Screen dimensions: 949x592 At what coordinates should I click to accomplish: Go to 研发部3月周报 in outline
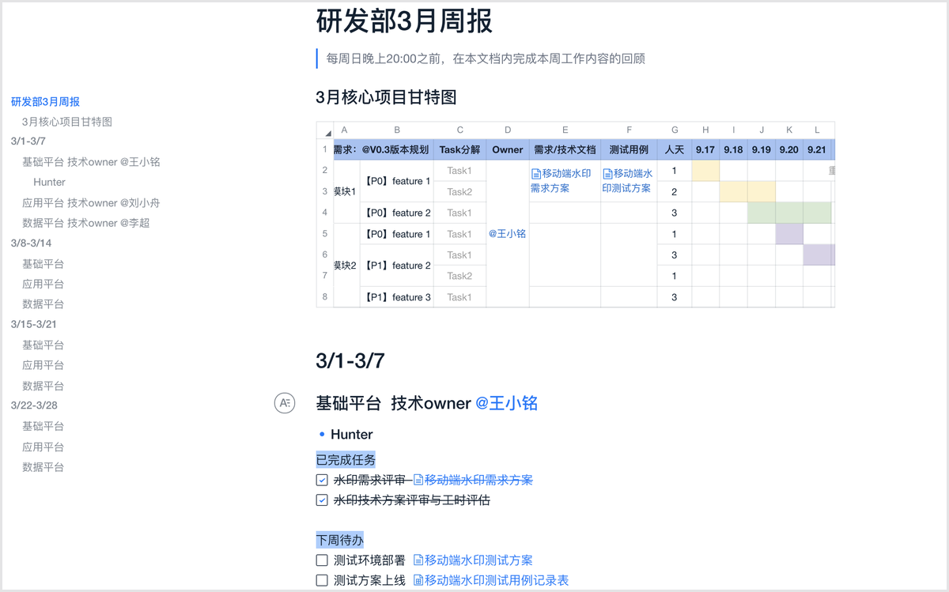[45, 102]
